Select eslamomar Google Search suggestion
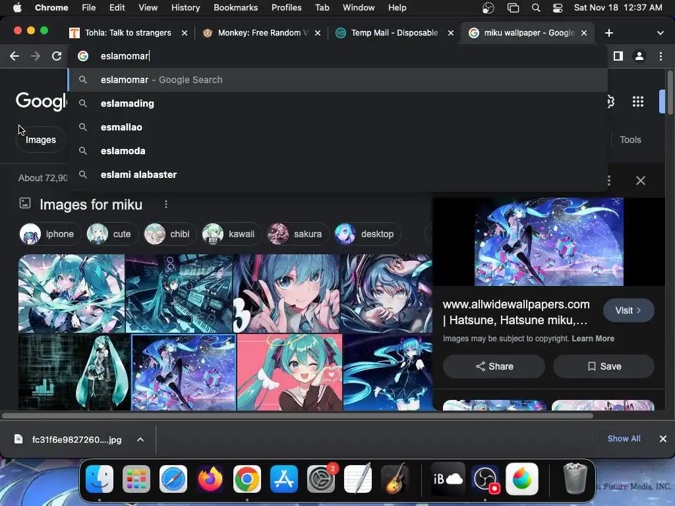Image resolution: width=675 pixels, height=506 pixels. click(x=338, y=80)
